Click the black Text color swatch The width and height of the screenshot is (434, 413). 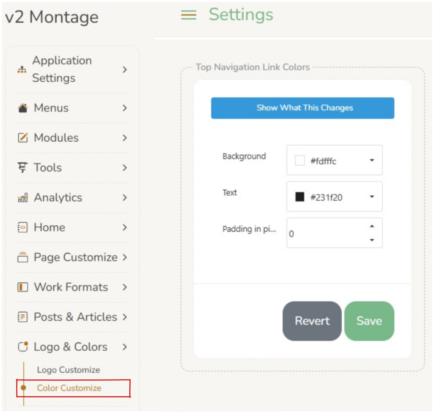[x=300, y=197]
